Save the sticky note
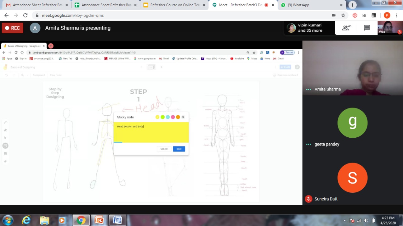This screenshot has height=226, width=403. [x=179, y=149]
